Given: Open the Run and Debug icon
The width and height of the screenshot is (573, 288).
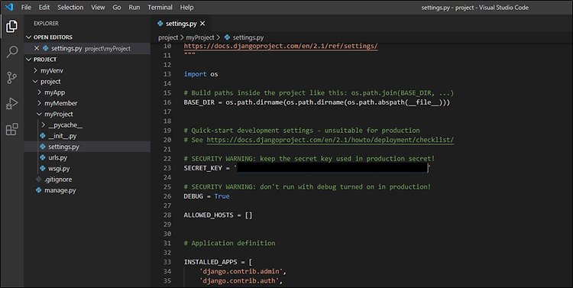Looking at the screenshot, I should 11,103.
